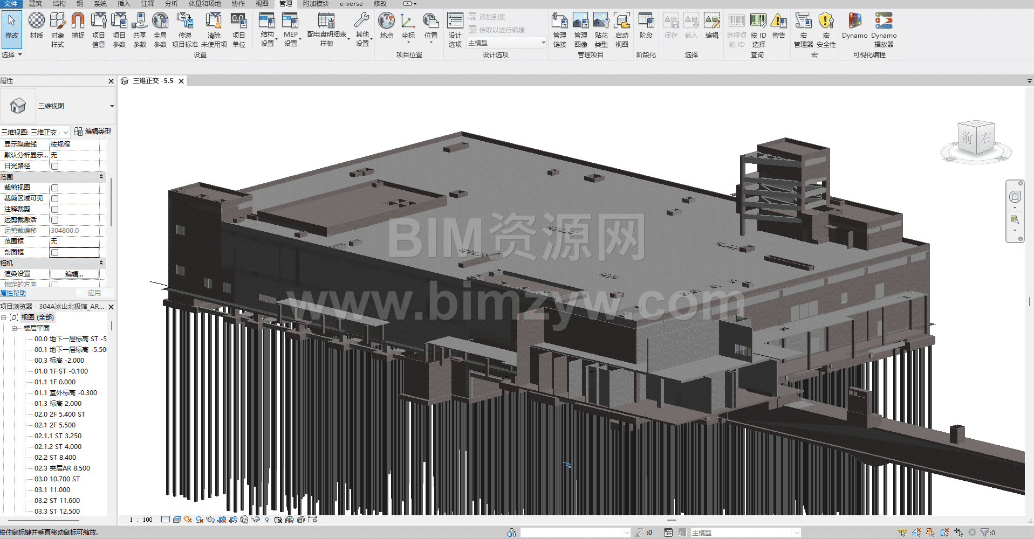Click 传递项目标准 (Transfer Project Standards)
The width and height of the screenshot is (1034, 539).
click(185, 30)
